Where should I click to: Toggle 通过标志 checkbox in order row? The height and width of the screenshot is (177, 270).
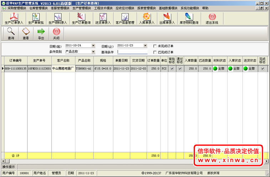[180, 69]
